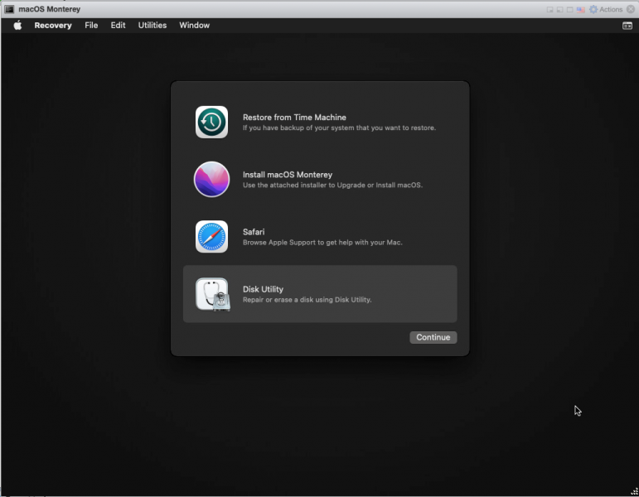Open the Utilities menu

coord(152,26)
